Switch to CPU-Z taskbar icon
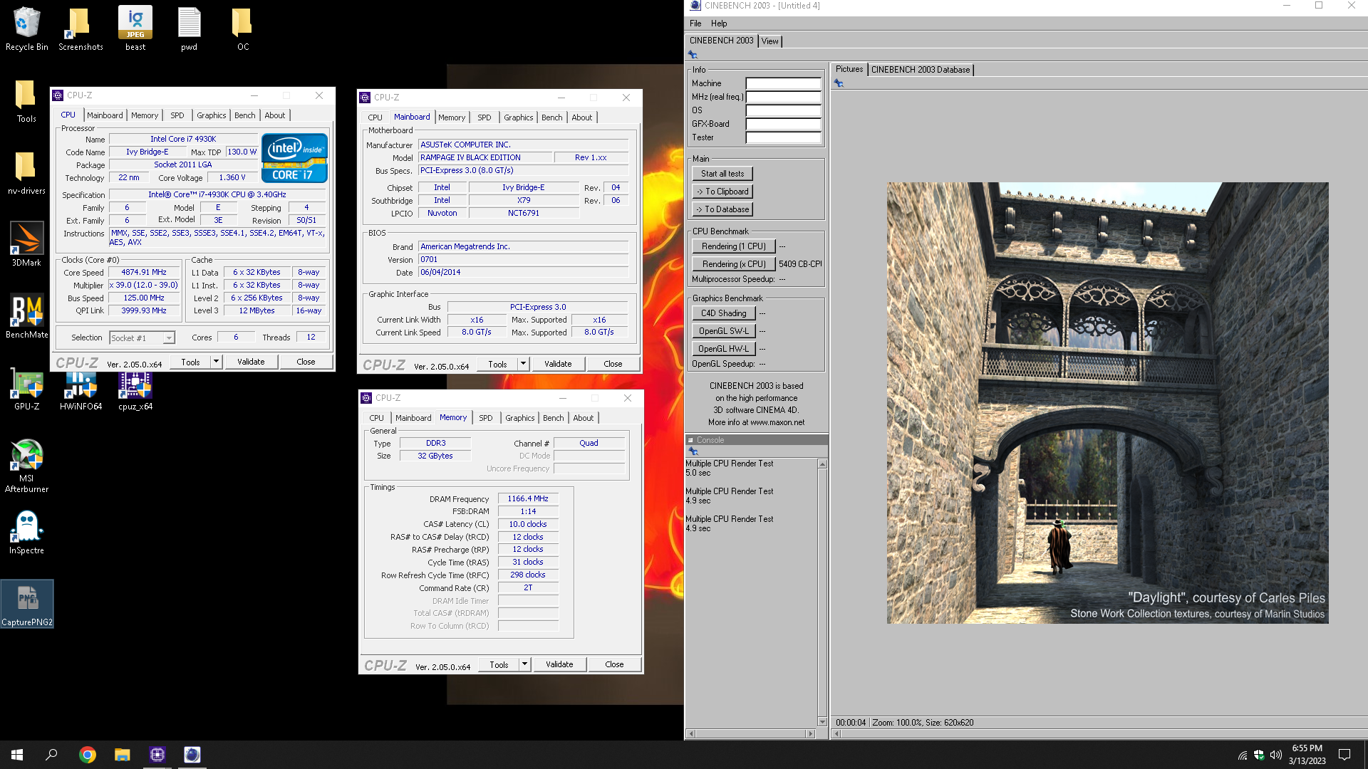 [x=157, y=755]
